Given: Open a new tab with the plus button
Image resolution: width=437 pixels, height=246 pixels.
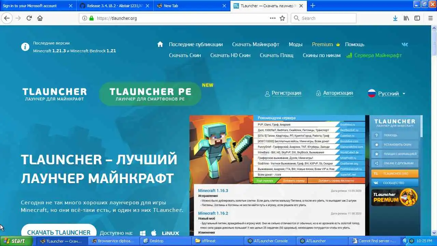Looking at the screenshot, I should pos(313,5).
